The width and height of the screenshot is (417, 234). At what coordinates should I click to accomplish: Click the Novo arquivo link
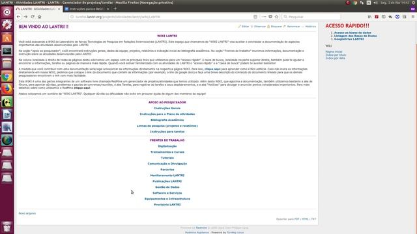27,213
